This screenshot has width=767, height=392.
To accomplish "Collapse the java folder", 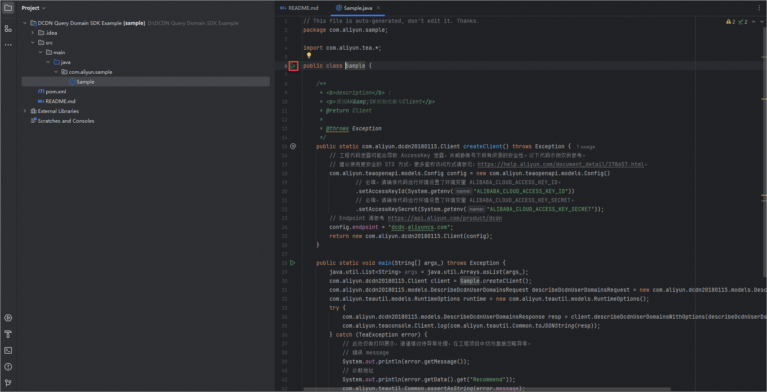I will 48,62.
